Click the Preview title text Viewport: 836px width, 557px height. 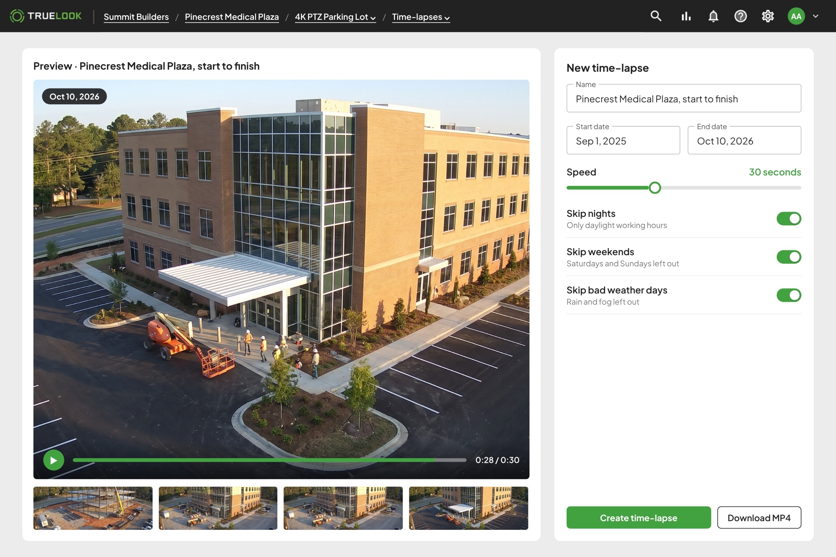pyautogui.click(x=146, y=66)
